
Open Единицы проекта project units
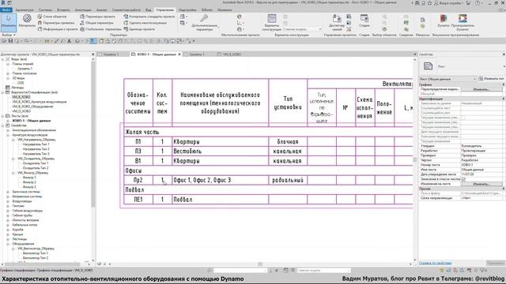tap(139, 29)
